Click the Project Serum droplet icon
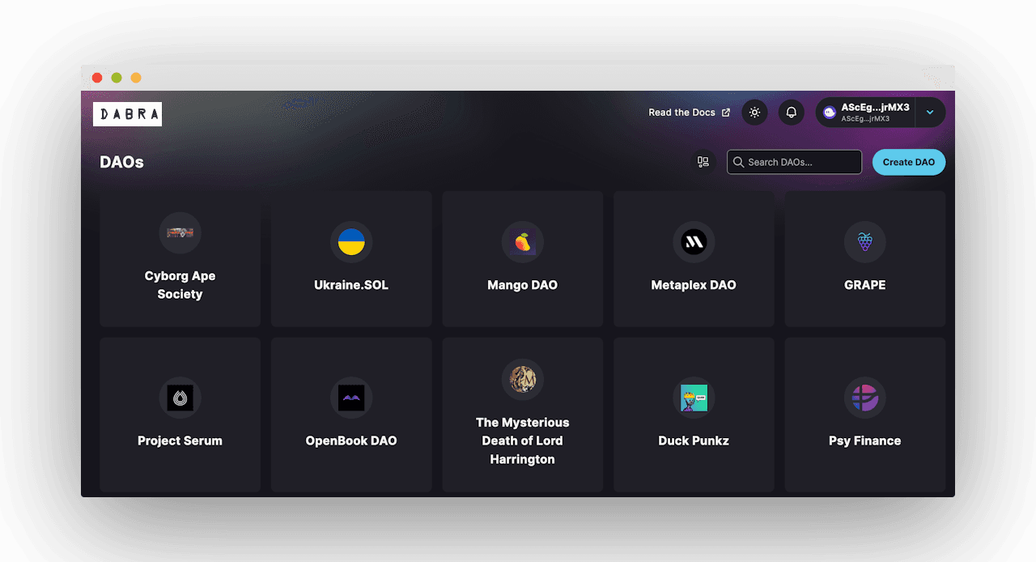Viewport: 1036px width, 562px height. tap(180, 398)
